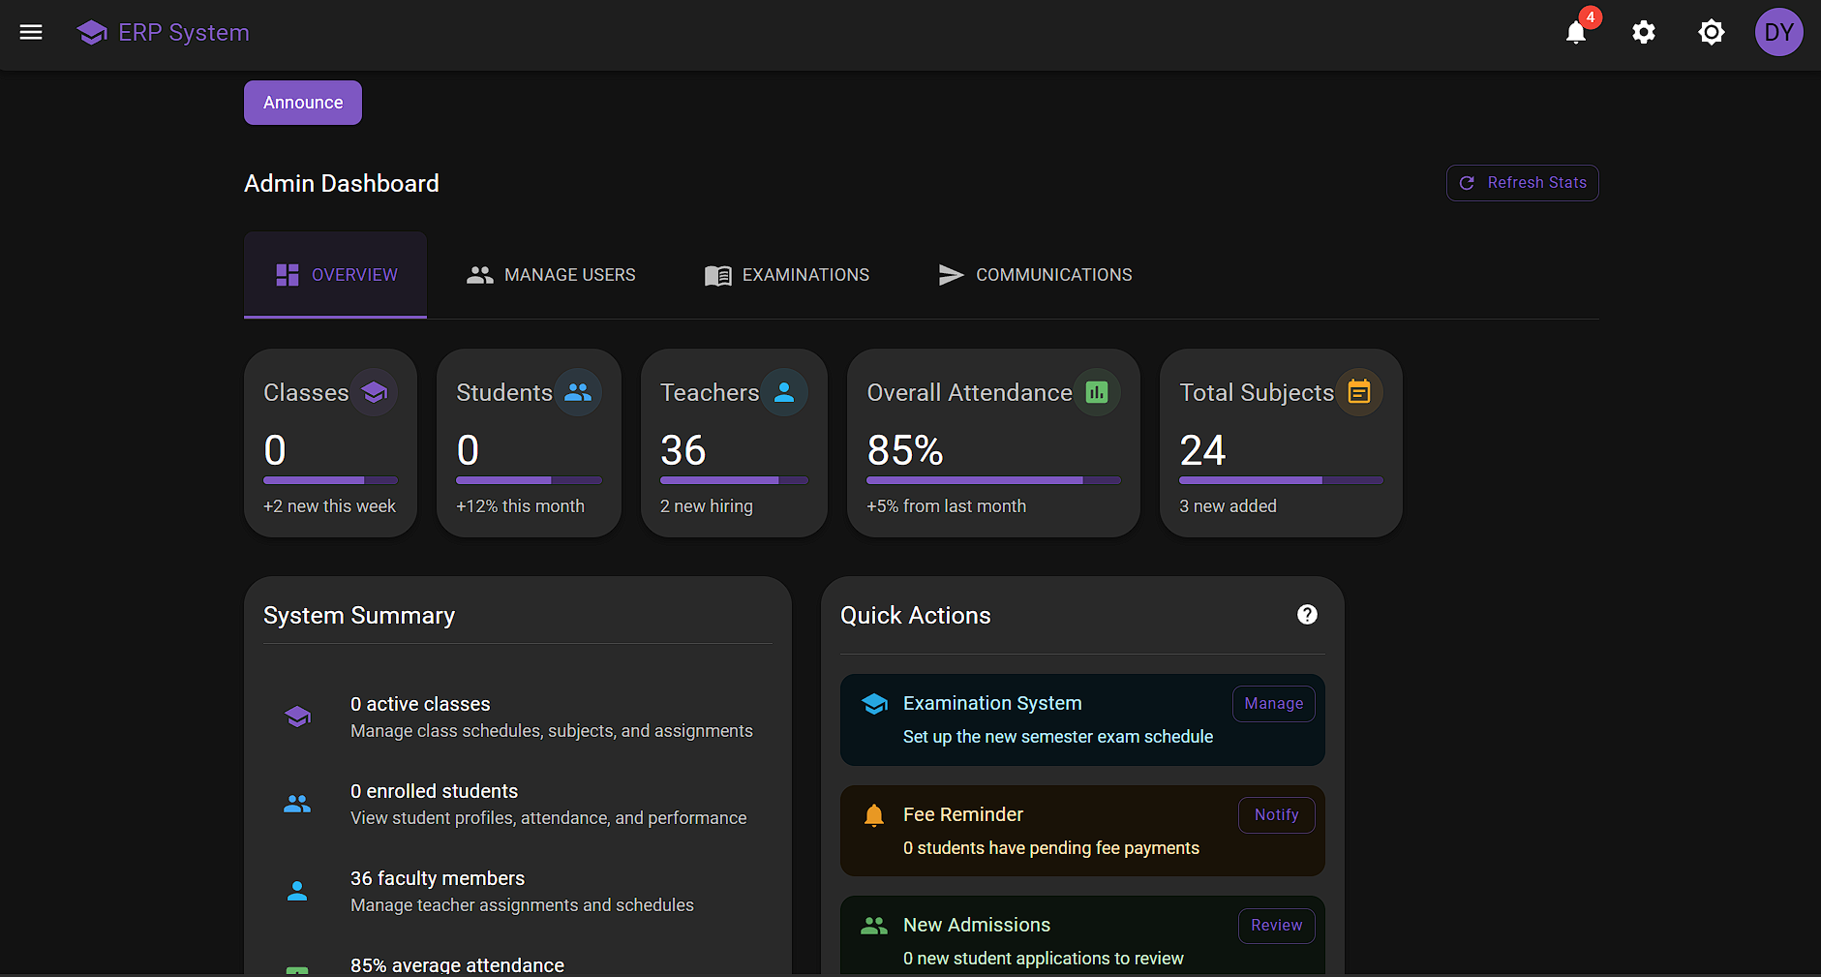Switch to the Manage Users tab
The width and height of the screenshot is (1821, 977).
pos(551,275)
